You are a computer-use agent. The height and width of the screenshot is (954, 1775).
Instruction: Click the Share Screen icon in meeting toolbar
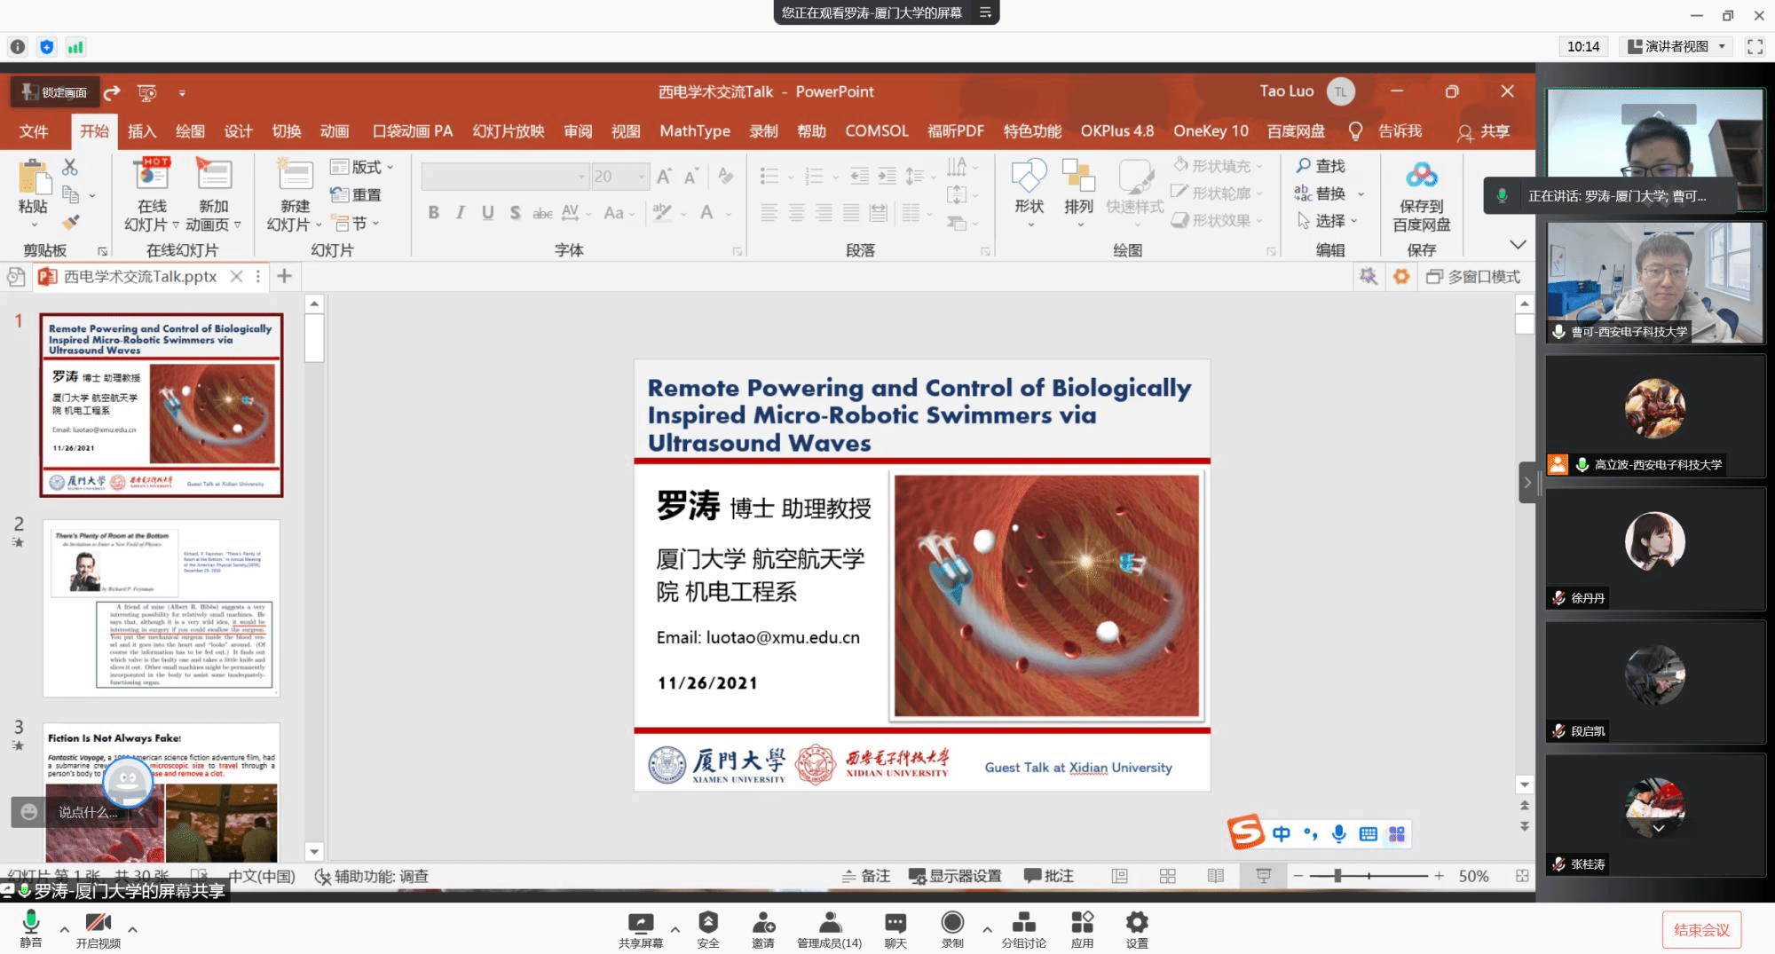(x=640, y=924)
